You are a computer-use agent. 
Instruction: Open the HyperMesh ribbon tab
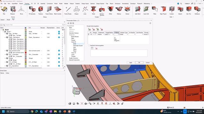pos(15,3)
